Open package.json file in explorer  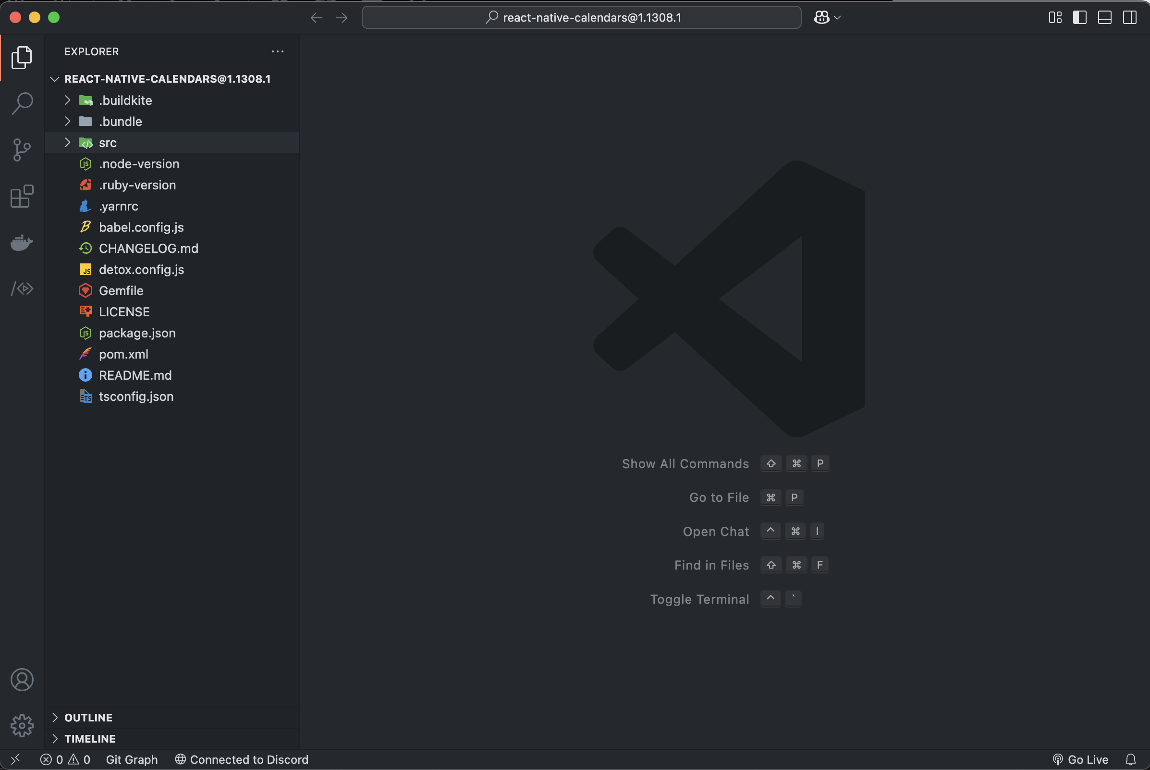(137, 333)
